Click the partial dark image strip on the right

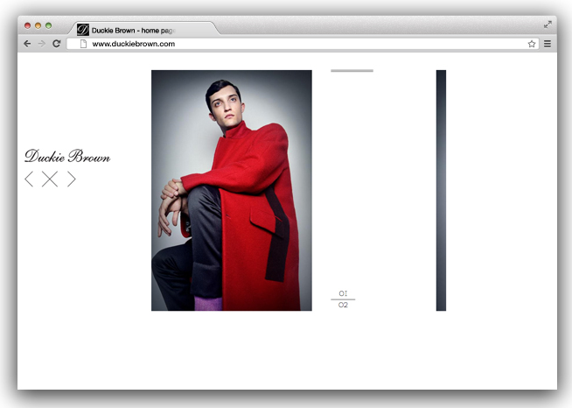pyautogui.click(x=441, y=190)
